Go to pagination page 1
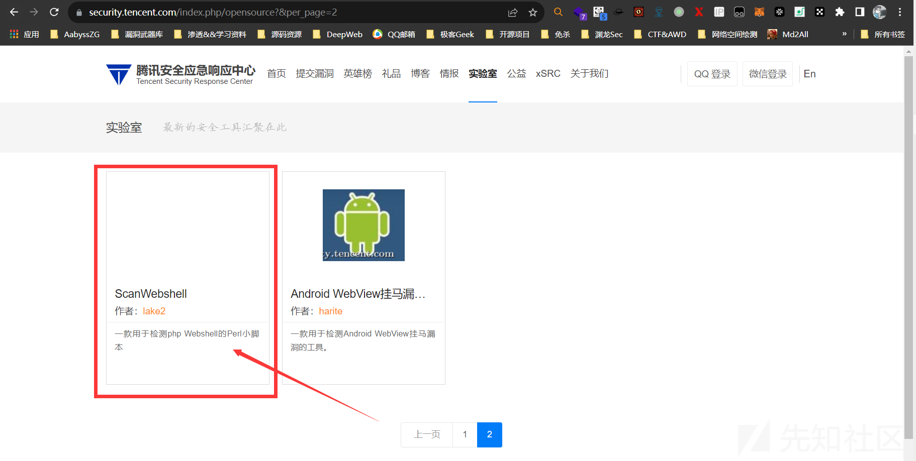The width and height of the screenshot is (916, 461). point(465,434)
